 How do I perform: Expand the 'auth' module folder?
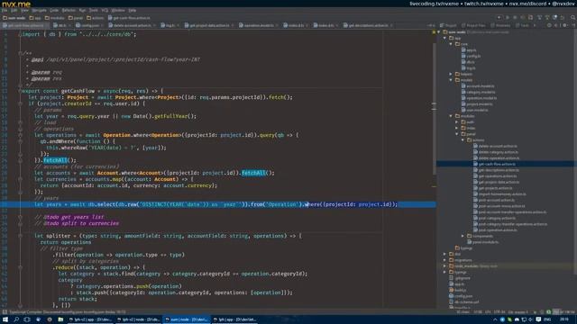457,122
